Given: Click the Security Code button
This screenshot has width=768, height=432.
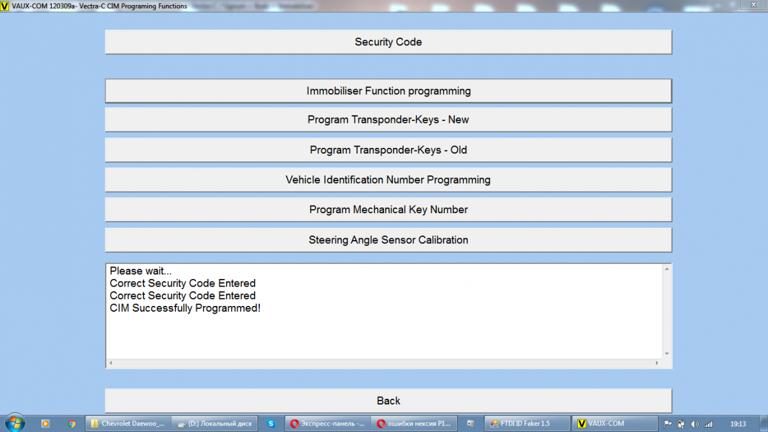Looking at the screenshot, I should [x=388, y=42].
